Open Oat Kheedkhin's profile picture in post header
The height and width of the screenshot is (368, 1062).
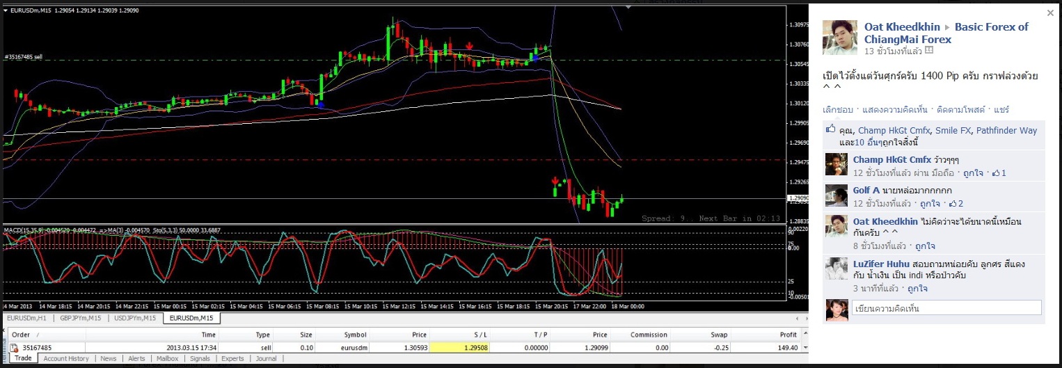(x=840, y=38)
